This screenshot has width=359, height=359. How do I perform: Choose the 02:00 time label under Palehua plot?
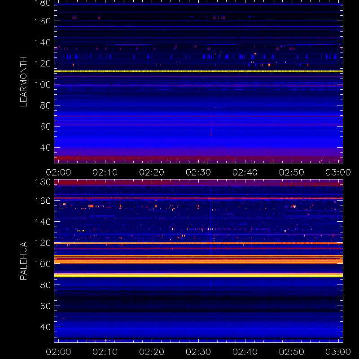pos(58,352)
